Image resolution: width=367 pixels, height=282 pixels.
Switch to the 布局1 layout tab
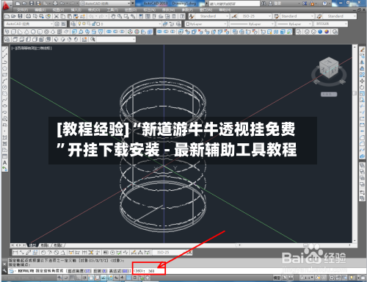45,245
